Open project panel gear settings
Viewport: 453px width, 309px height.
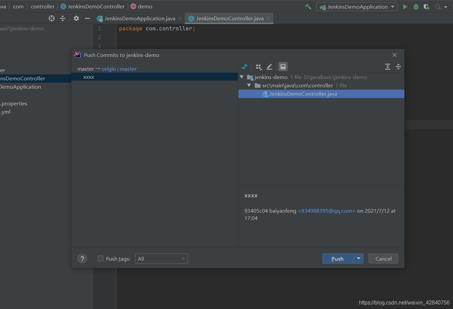[76, 18]
